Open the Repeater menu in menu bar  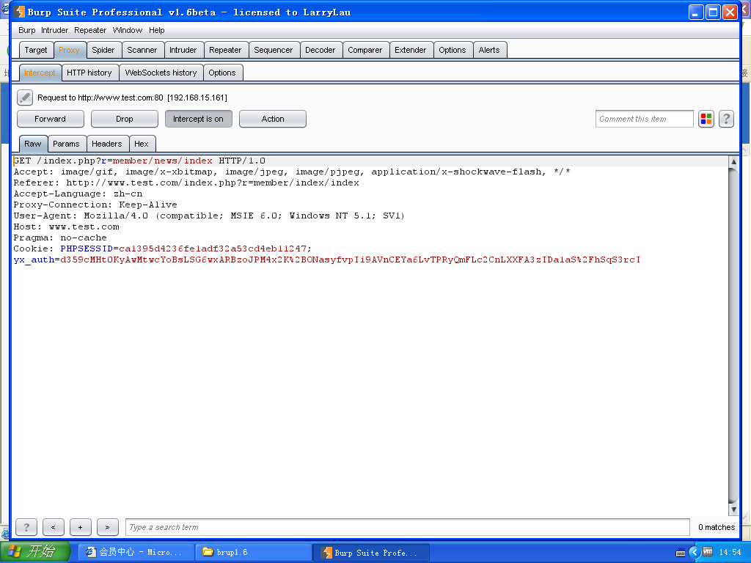(x=90, y=30)
